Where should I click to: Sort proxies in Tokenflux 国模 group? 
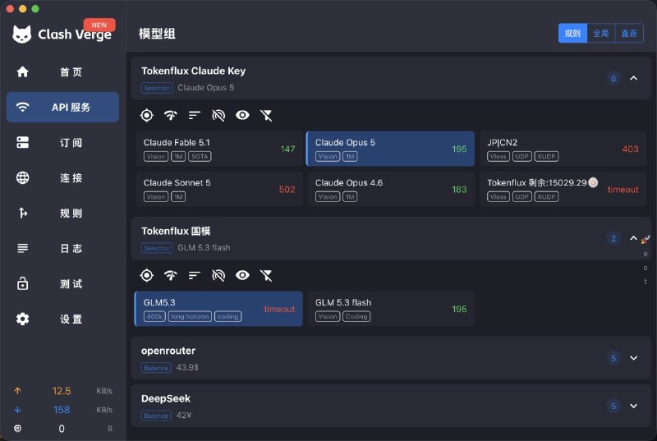point(195,275)
